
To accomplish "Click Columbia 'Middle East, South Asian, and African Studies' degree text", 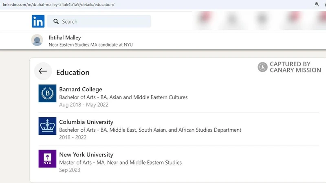I will 150,130.
